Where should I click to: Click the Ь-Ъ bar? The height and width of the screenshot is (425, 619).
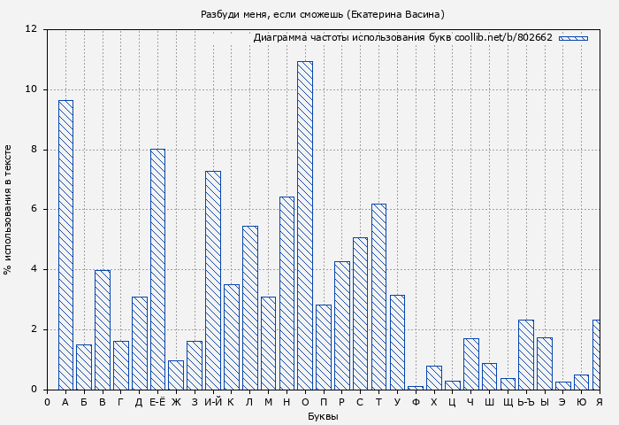(x=526, y=354)
